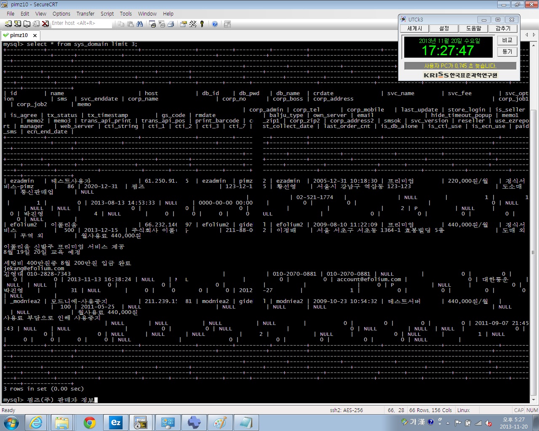Click the last greyed toolbar icon
Screen dimensions: 539x431
point(227,24)
